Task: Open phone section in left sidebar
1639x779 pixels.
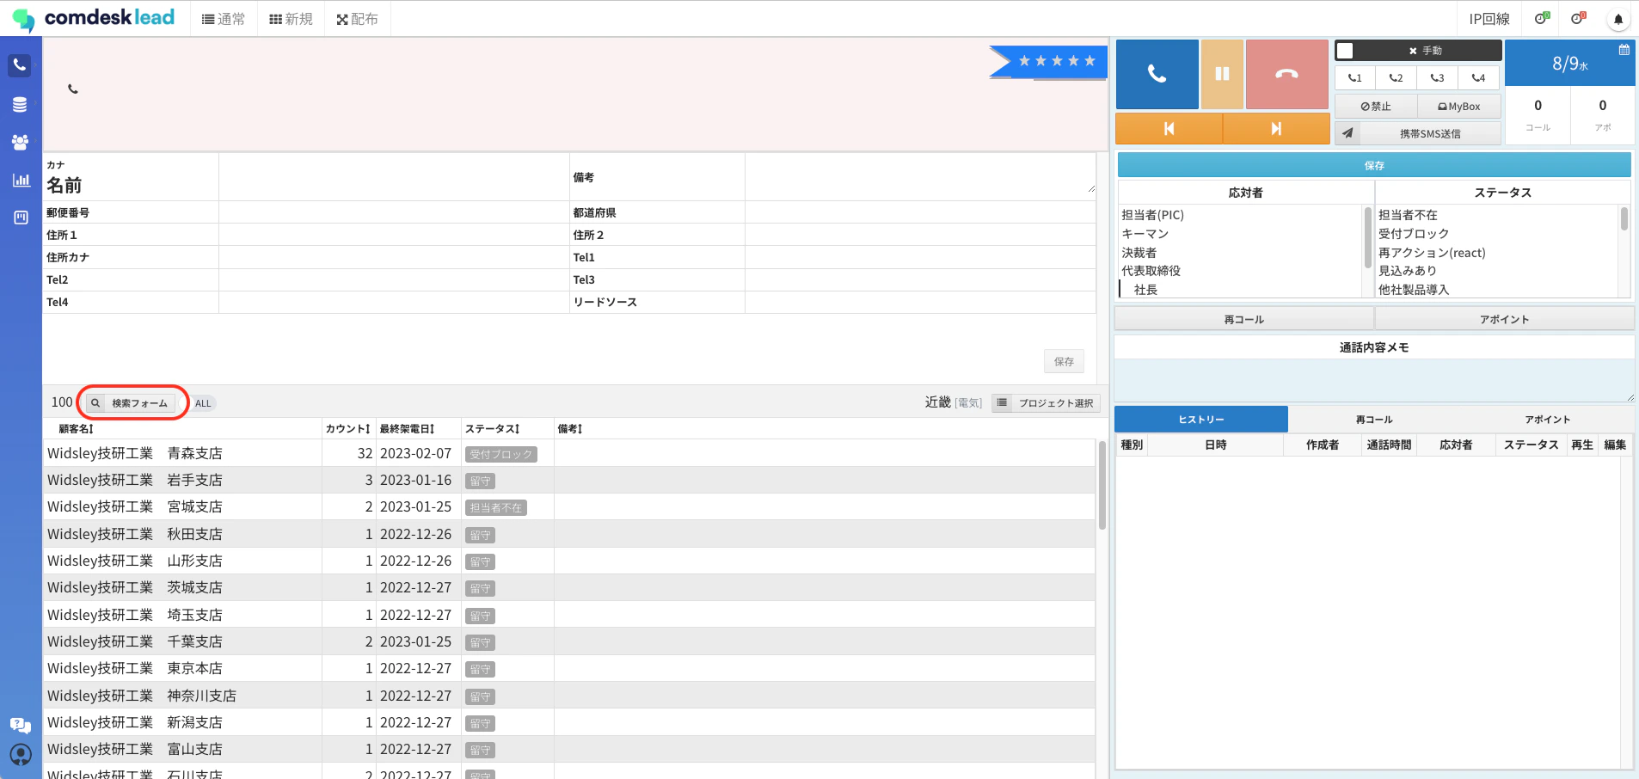Action: pos(20,65)
